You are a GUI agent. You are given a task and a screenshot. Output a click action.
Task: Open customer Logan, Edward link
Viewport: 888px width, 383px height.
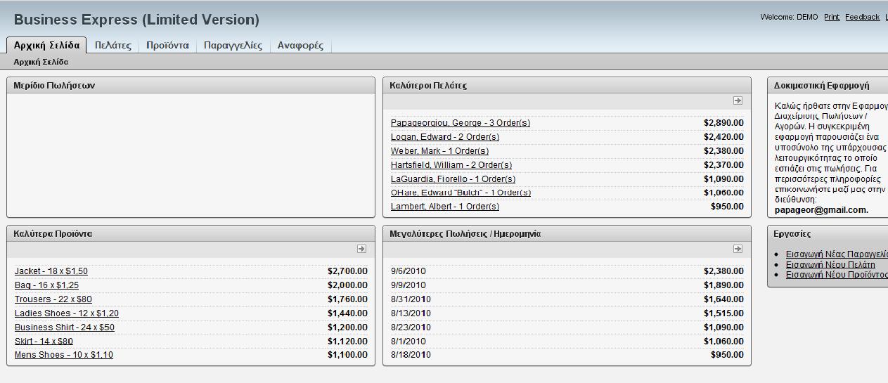coord(445,137)
